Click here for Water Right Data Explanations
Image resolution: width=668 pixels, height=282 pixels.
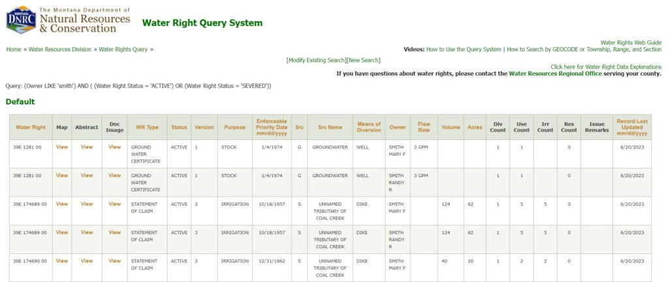pyautogui.click(x=605, y=67)
